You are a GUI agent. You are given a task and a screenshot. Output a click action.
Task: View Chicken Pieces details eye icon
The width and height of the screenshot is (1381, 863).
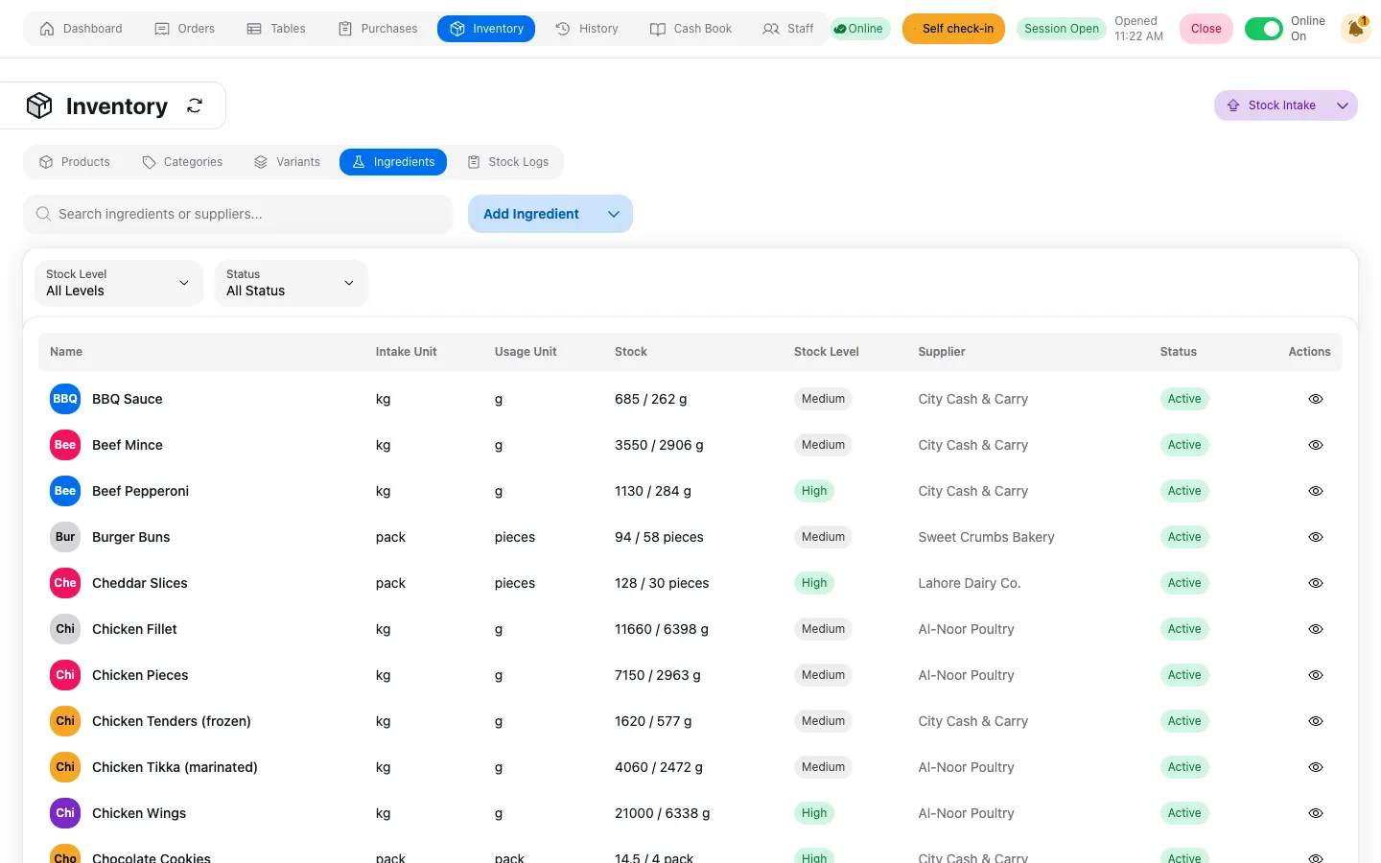click(1316, 675)
